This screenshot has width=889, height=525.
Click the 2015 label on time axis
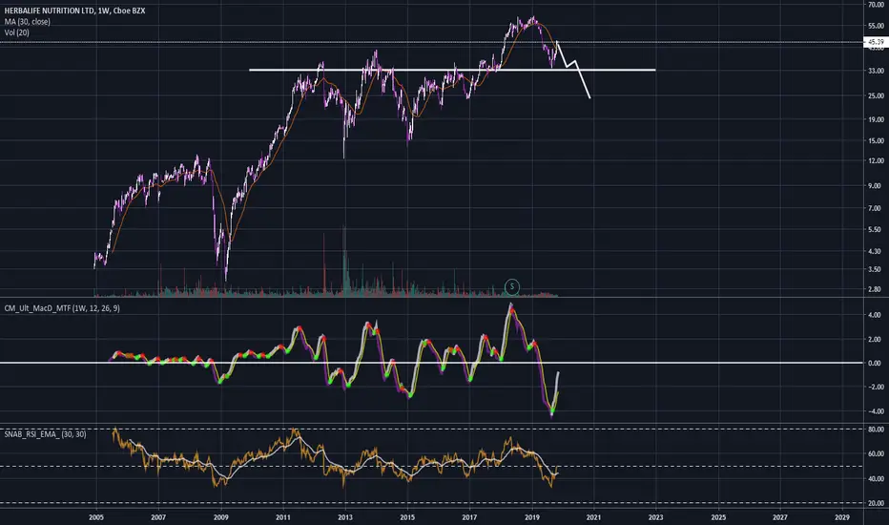click(x=407, y=517)
